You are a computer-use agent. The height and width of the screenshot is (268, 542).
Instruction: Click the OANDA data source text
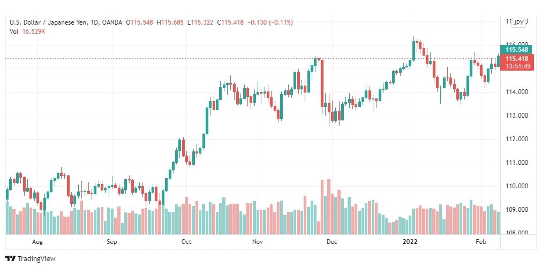[x=112, y=22]
